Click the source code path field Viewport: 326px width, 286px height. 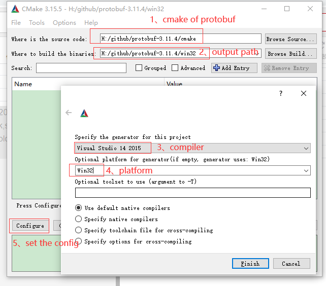click(180, 39)
